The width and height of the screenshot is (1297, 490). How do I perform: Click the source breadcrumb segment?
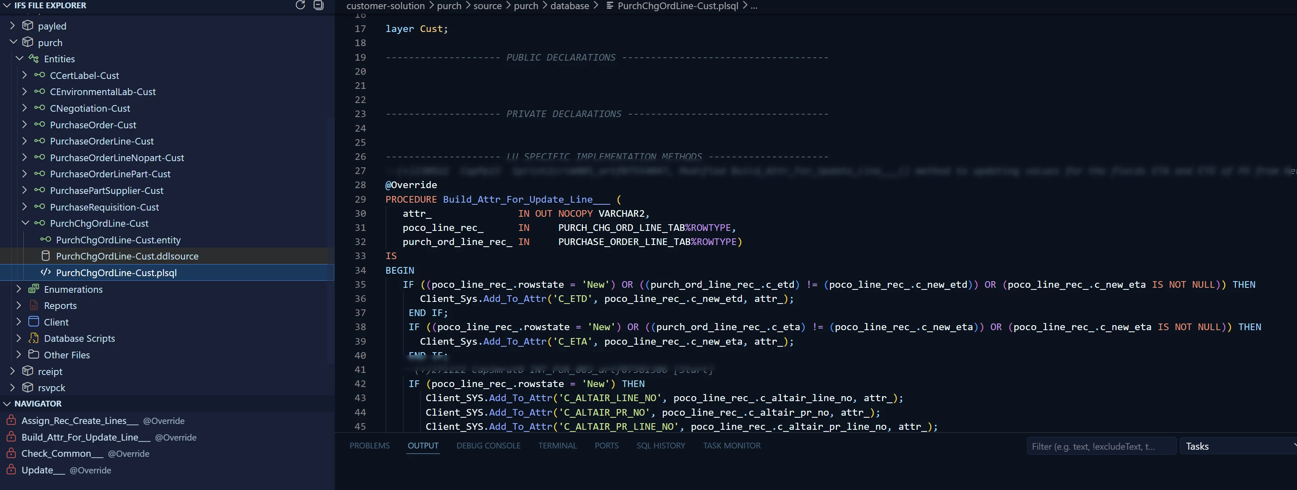pyautogui.click(x=487, y=5)
